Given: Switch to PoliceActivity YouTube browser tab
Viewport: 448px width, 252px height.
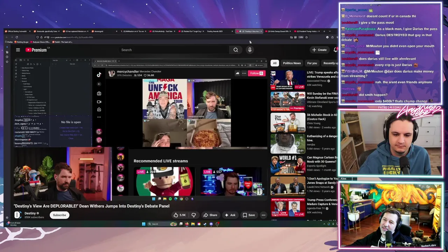Looking at the screenshot, I should tap(162, 31).
